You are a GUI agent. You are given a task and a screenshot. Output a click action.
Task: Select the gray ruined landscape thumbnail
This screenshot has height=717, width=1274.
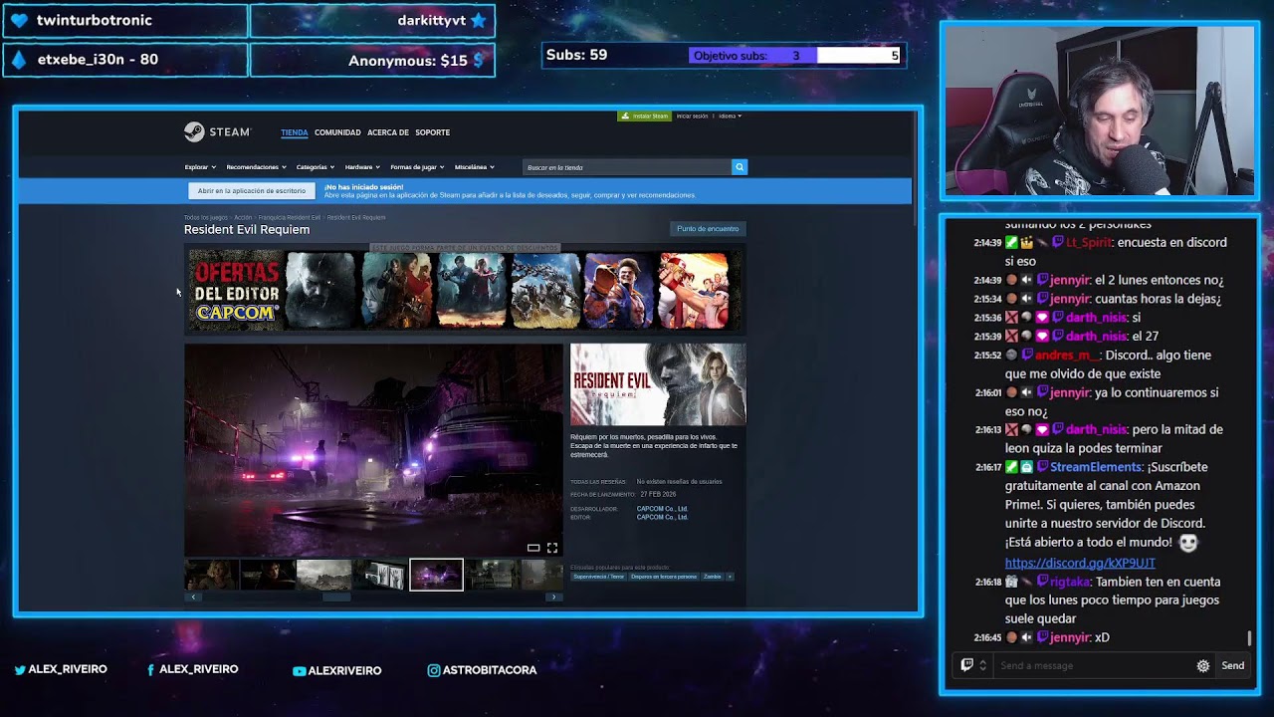click(323, 575)
